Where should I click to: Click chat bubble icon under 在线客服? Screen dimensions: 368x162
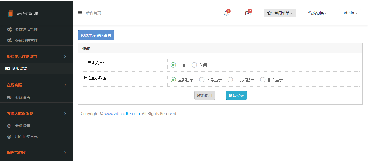pyautogui.click(x=9, y=97)
